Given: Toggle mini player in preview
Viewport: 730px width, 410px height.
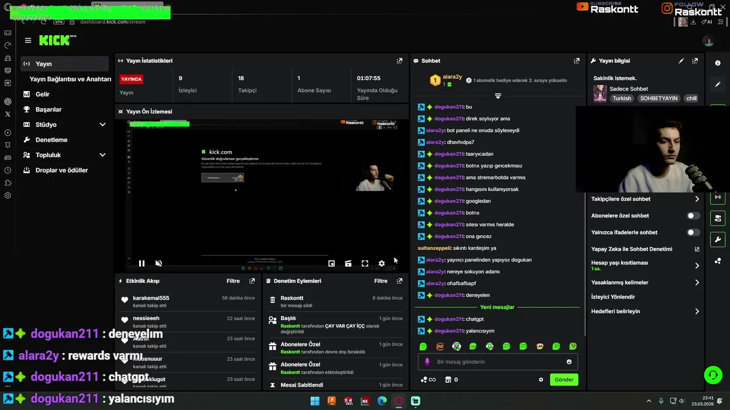Looking at the screenshot, I should click(331, 263).
